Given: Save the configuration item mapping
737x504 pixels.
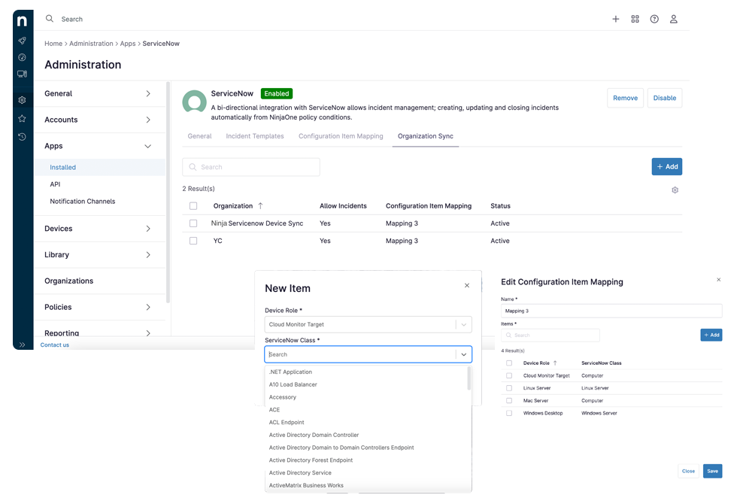Looking at the screenshot, I should (x=711, y=471).
